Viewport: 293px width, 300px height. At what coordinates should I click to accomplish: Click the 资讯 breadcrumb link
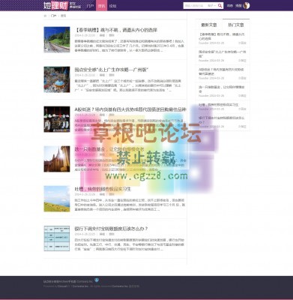coord(63,16)
